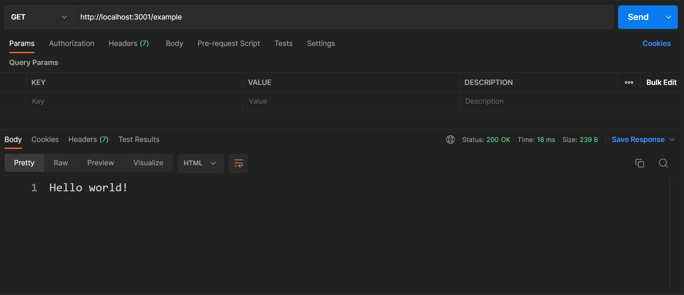Click Save Response
The height and width of the screenshot is (295, 684).
pos(638,140)
